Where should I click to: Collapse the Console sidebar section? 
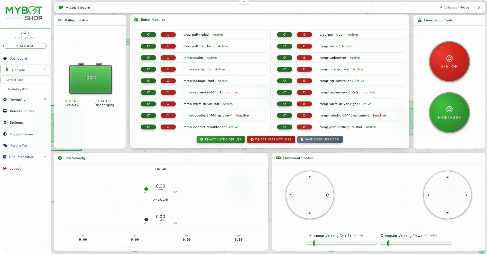[45, 69]
